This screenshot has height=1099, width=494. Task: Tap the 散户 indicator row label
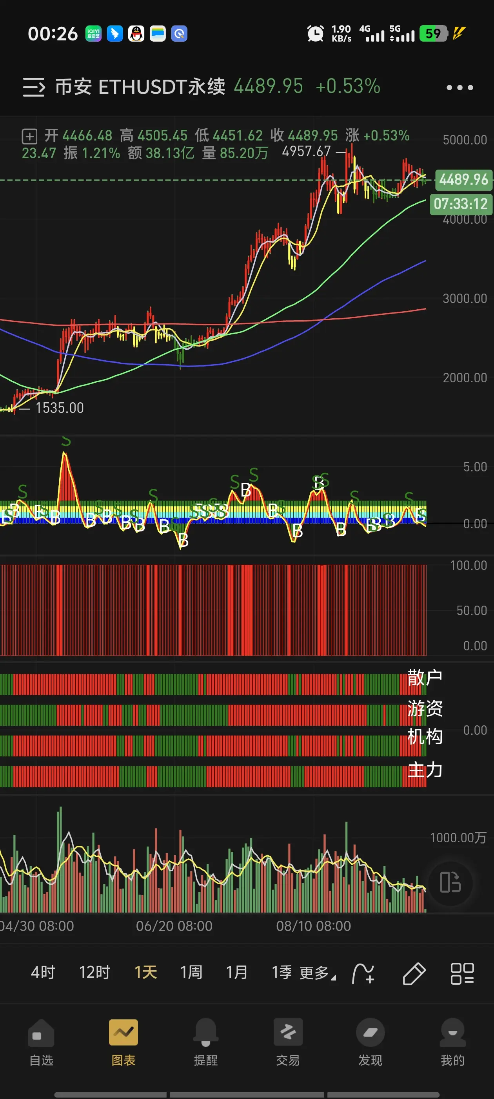coord(425,677)
